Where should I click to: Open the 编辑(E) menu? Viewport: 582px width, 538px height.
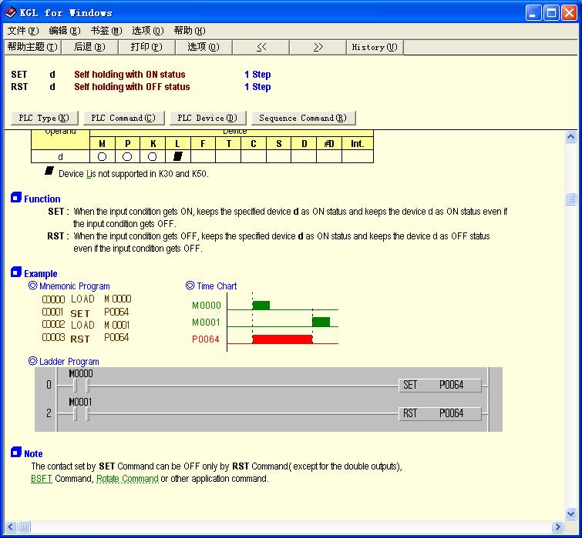[65, 31]
